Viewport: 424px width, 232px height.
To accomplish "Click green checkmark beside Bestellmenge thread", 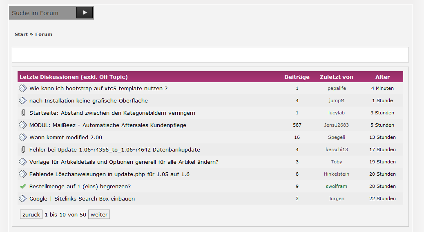I will click(23, 186).
